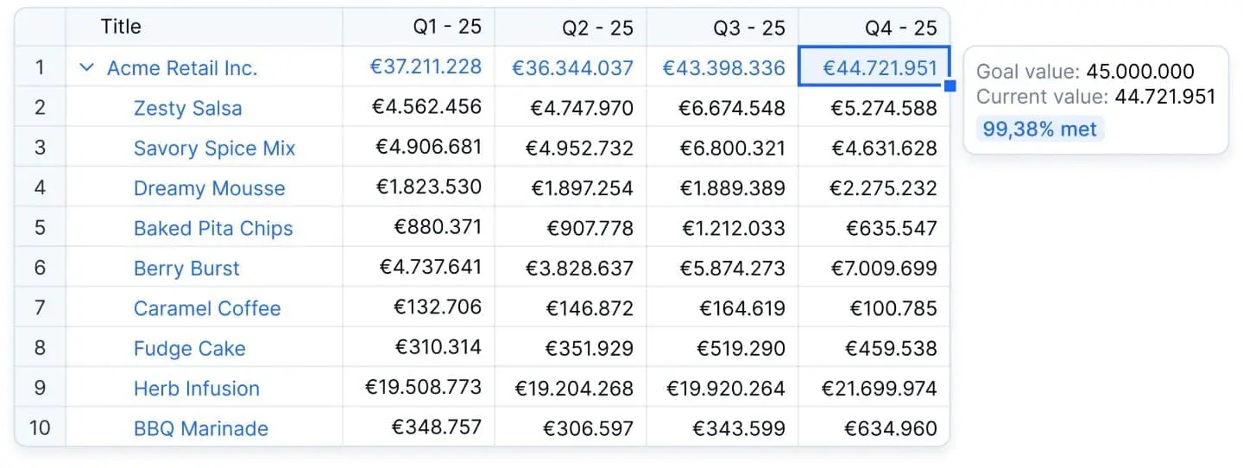Open the BBQ Marinade link
The height and width of the screenshot is (468, 1243).
[200, 428]
